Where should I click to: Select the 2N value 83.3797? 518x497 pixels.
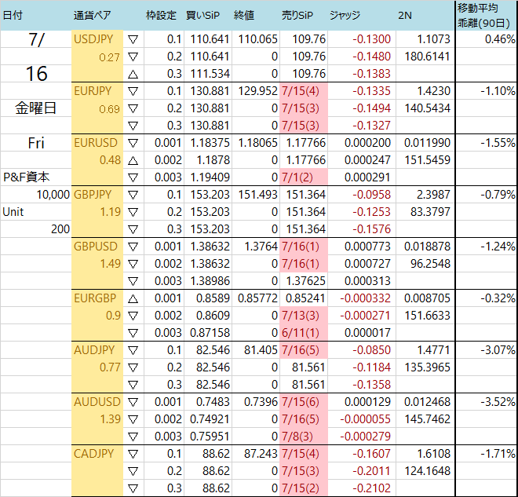pyautogui.click(x=430, y=212)
